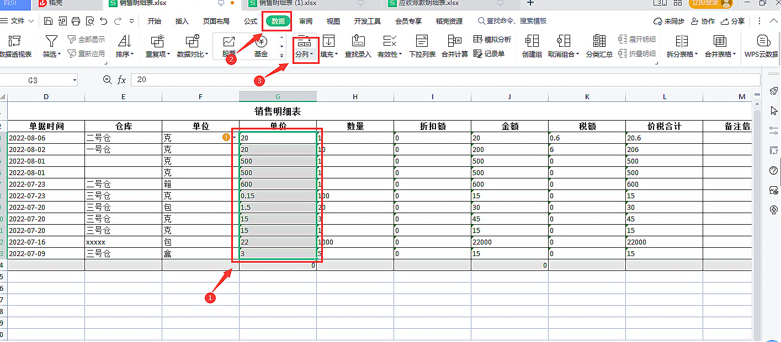Click the Save icon in quick toolbar
Viewport: 781px width, 342px height.
pyautogui.click(x=49, y=21)
